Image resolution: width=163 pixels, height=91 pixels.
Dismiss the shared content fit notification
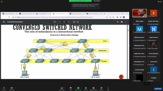click(x=99, y=4)
